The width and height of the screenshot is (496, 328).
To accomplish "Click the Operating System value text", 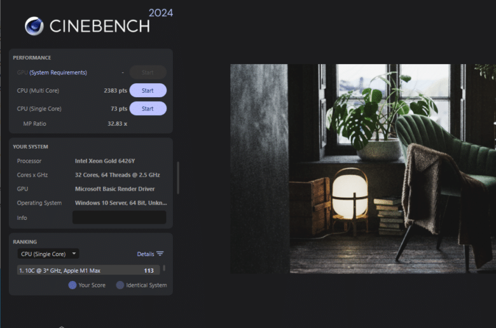I will [121, 203].
